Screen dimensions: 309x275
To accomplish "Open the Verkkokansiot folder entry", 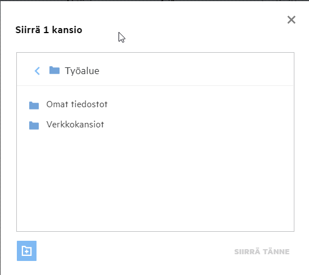I will click(x=155, y=125).
